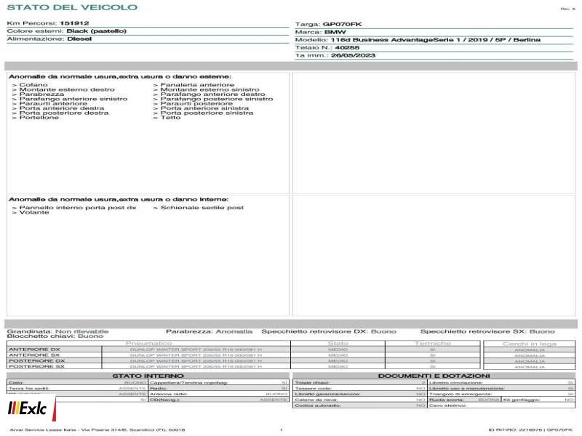Click 'Specchietto retrovisore DX: Buono'
Image resolution: width=582 pixels, height=436 pixels.
point(329,331)
